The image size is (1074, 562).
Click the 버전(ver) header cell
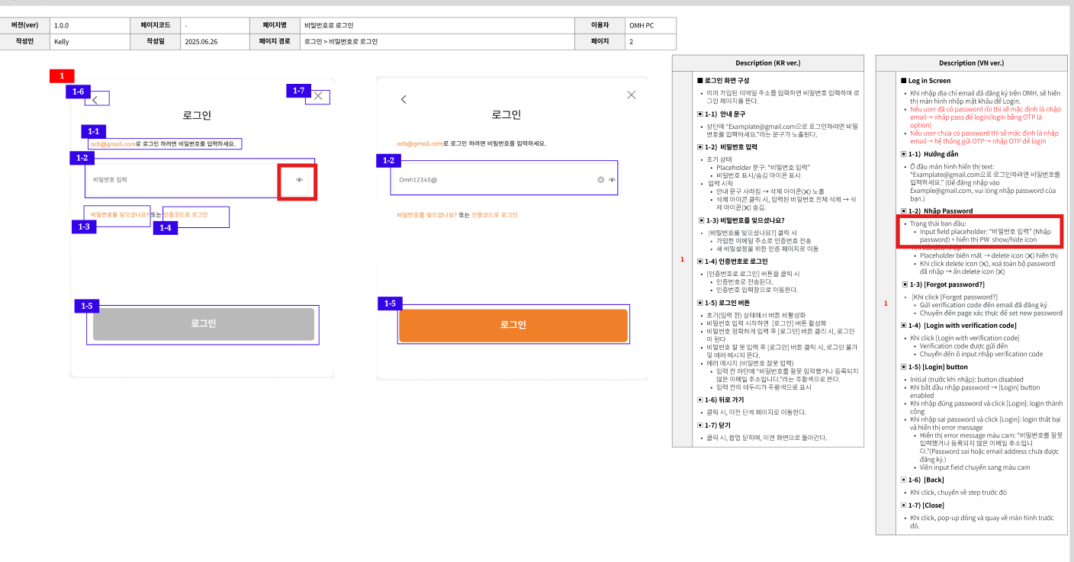tap(26, 25)
